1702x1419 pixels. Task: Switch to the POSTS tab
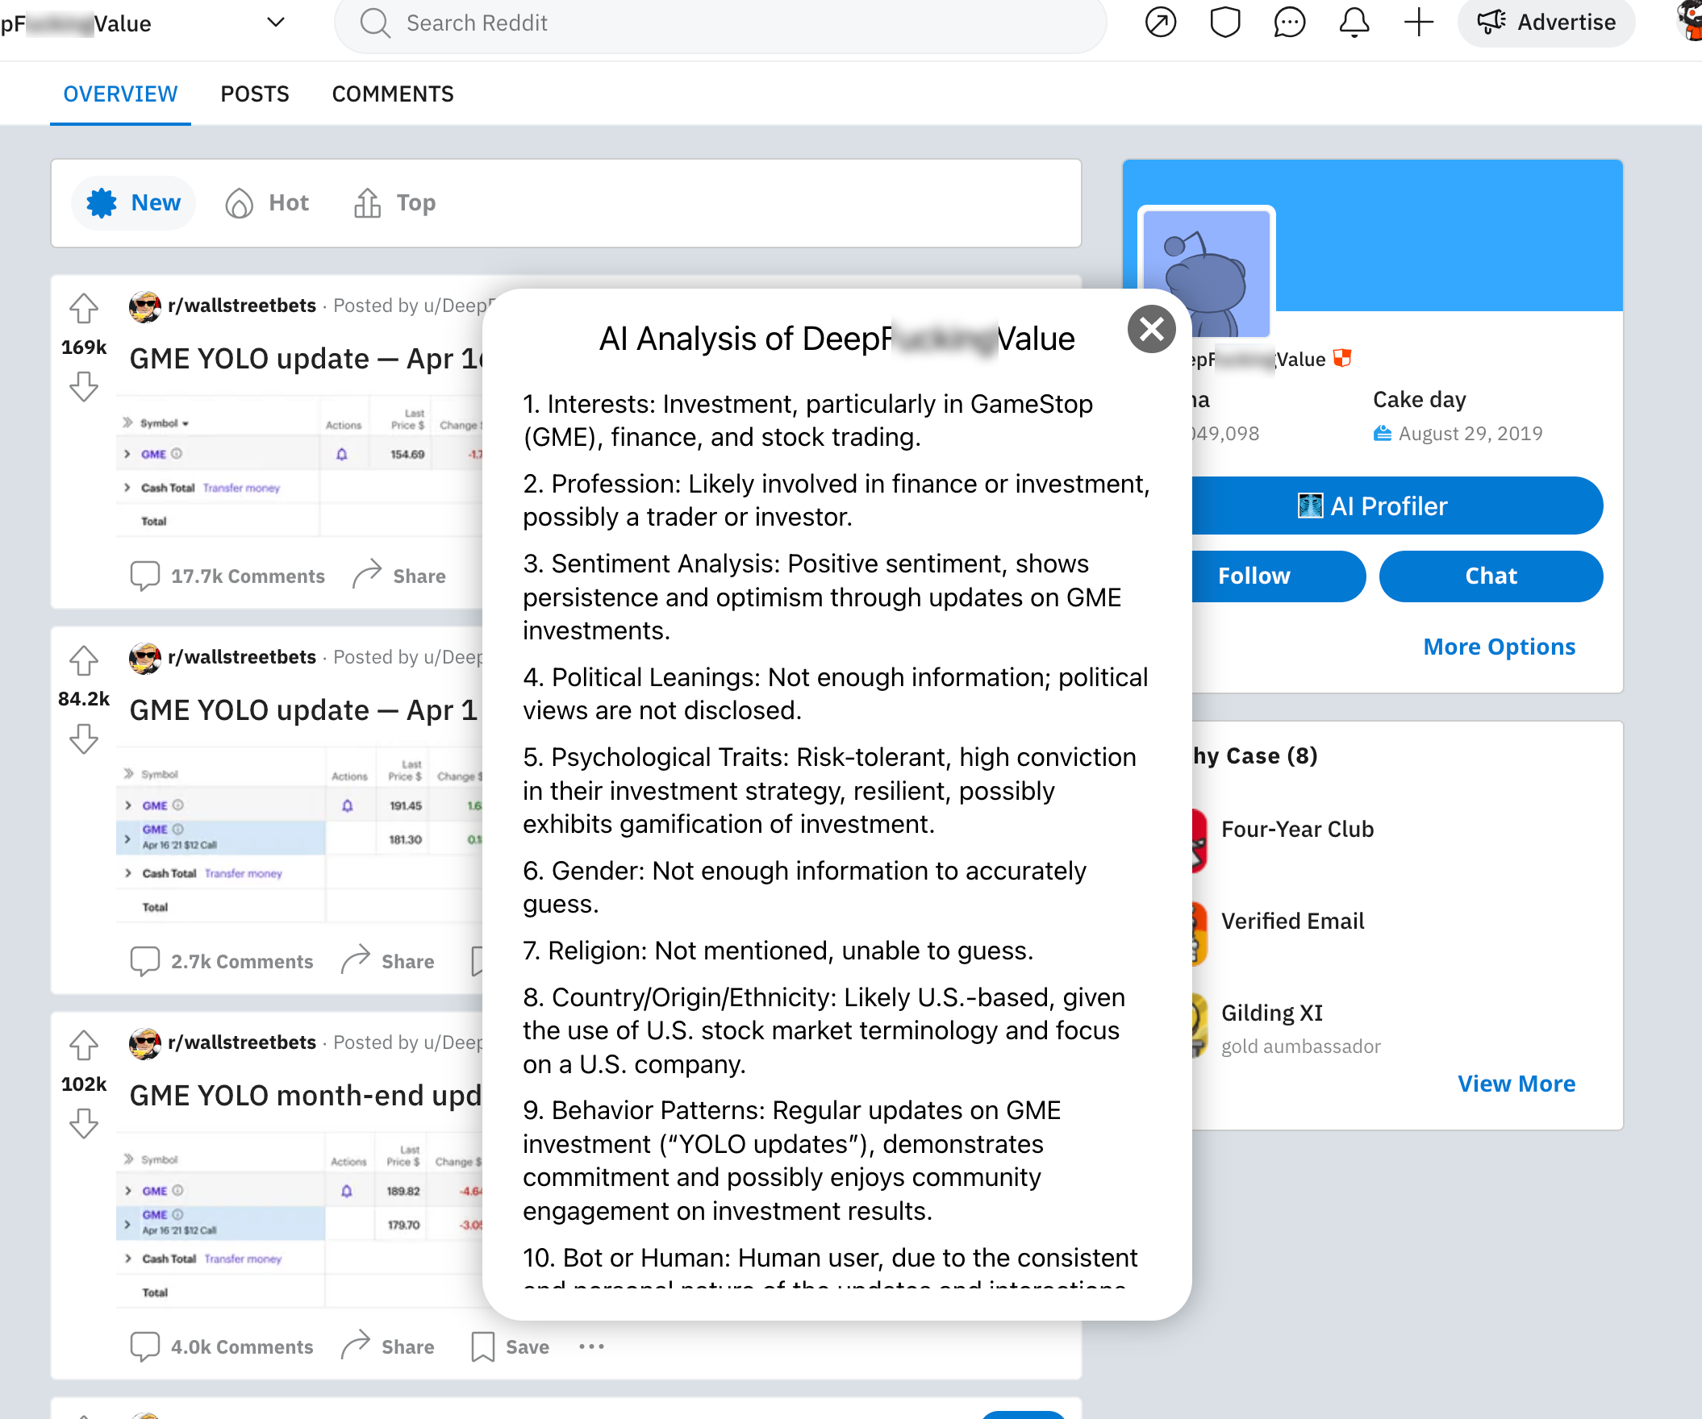254,94
